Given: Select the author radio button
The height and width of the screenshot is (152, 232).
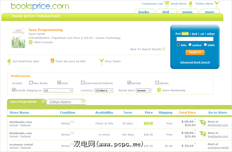Looking at the screenshot, I should point(190,45).
